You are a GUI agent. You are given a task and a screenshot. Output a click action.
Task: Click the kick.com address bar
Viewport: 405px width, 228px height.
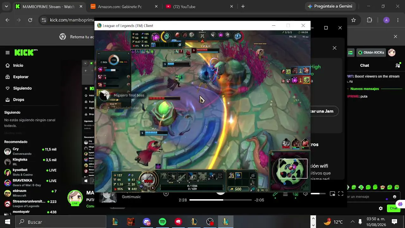pyautogui.click(x=72, y=20)
